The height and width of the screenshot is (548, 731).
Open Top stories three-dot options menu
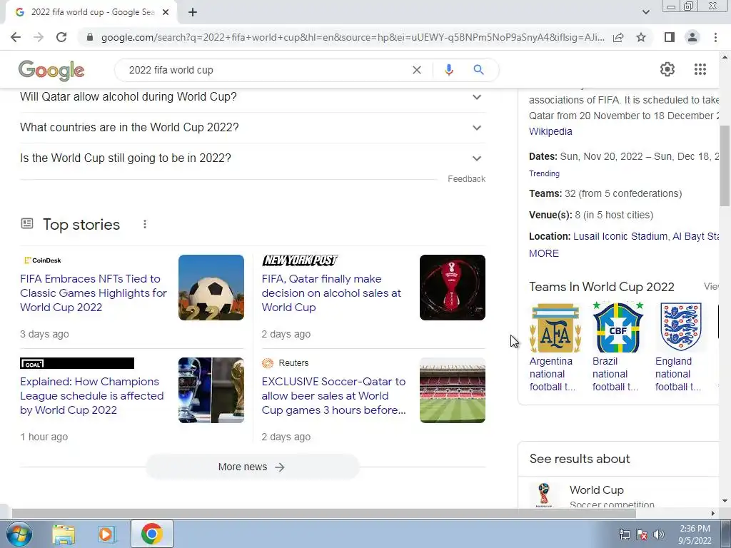point(145,225)
